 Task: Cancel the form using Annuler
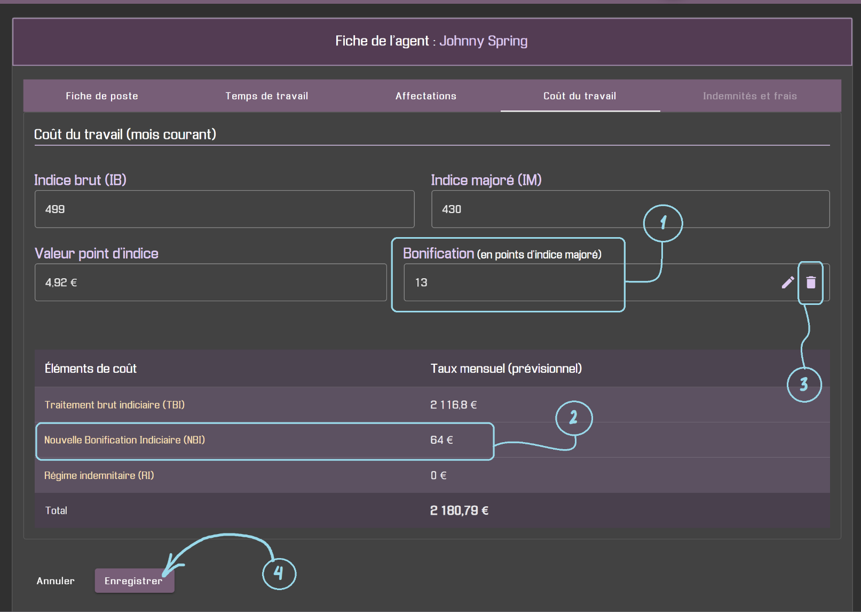click(x=56, y=580)
